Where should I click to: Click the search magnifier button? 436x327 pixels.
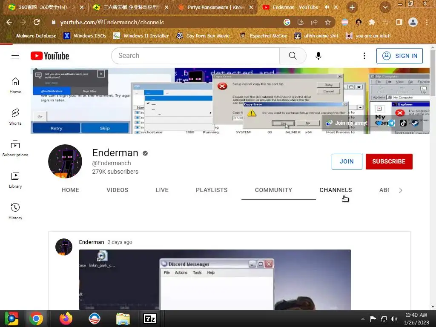click(x=293, y=56)
